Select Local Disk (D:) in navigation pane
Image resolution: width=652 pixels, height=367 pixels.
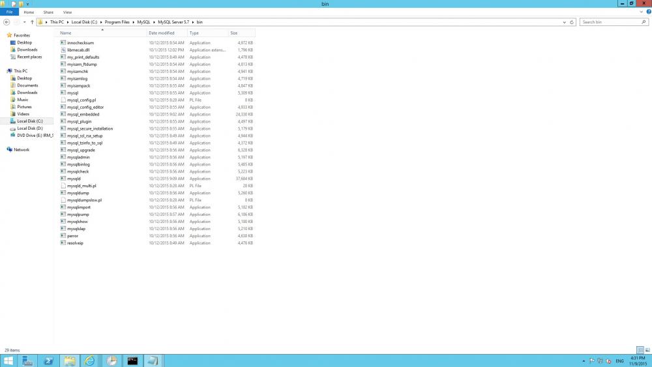(x=30, y=128)
